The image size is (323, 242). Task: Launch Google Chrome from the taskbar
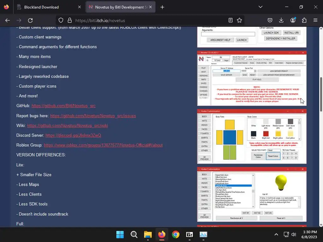pyautogui.click(x=175, y=234)
